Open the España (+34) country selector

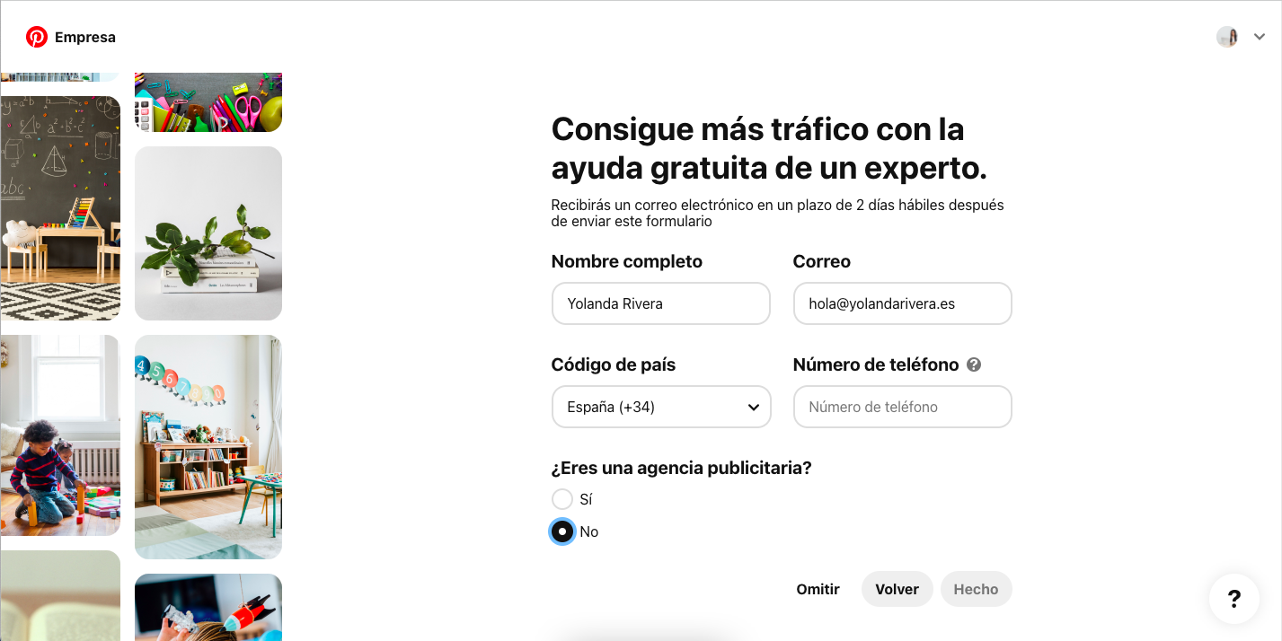(661, 407)
